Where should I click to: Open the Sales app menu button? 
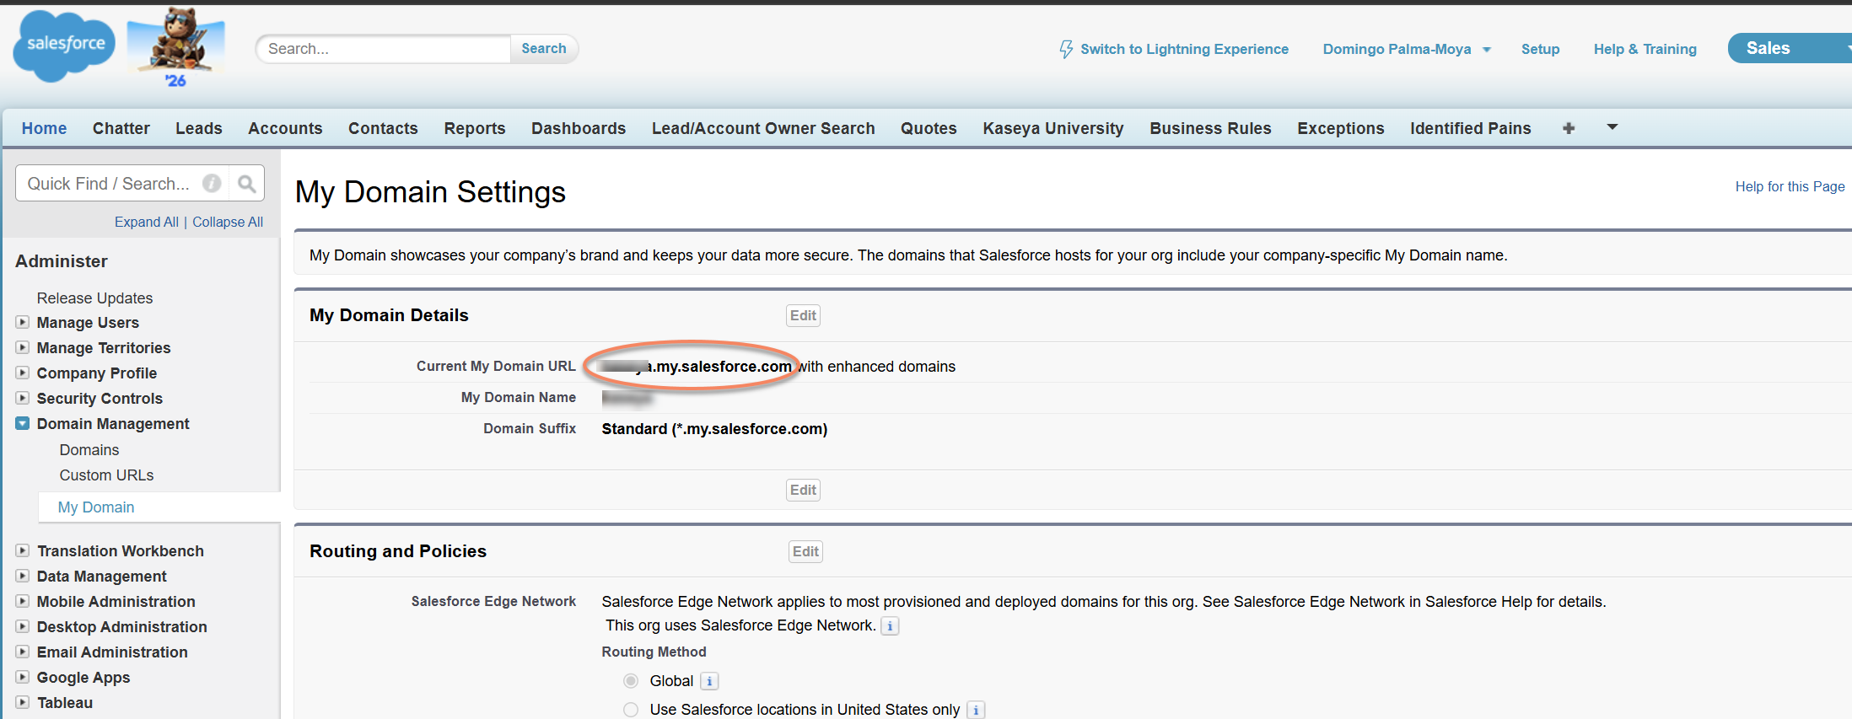(x=1790, y=48)
